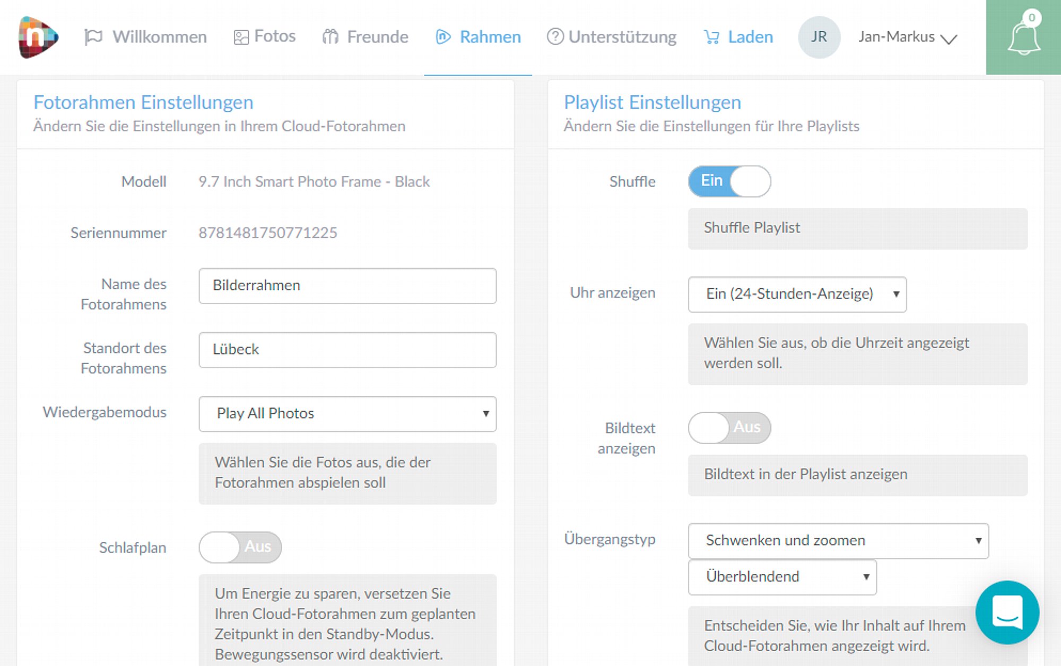Image resolution: width=1061 pixels, height=666 pixels.
Task: Turn on the Schlafplan toggle
Action: 240,547
